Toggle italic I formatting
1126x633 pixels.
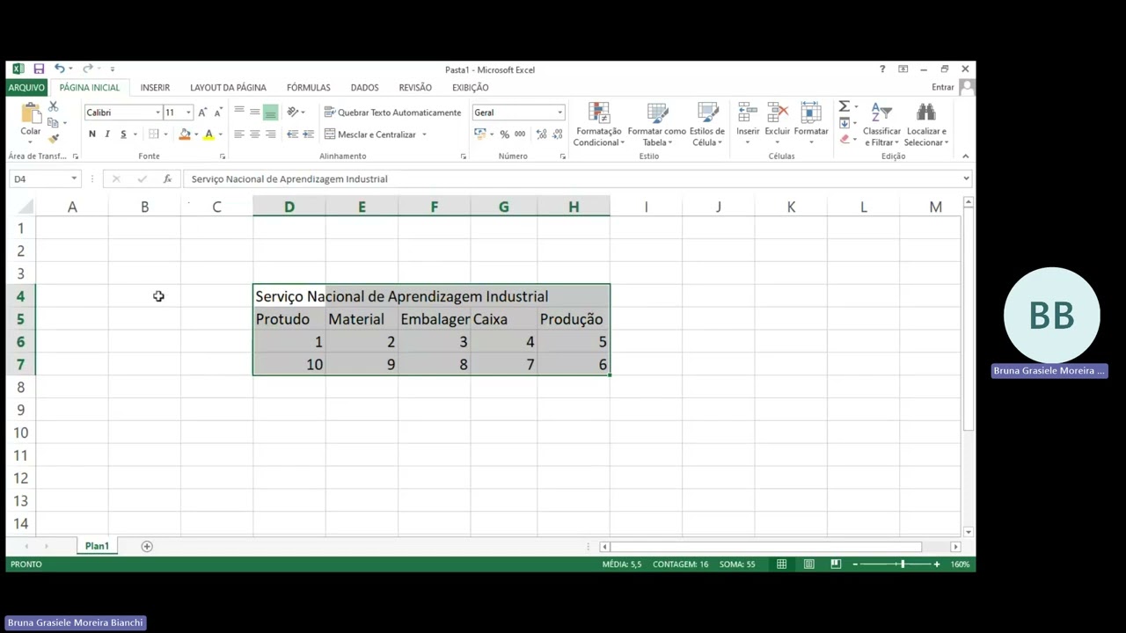(x=107, y=135)
